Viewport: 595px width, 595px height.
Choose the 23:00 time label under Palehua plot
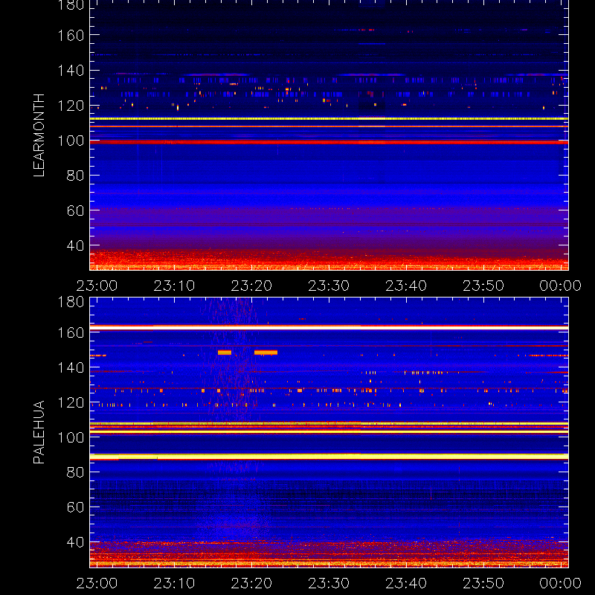click(97, 583)
